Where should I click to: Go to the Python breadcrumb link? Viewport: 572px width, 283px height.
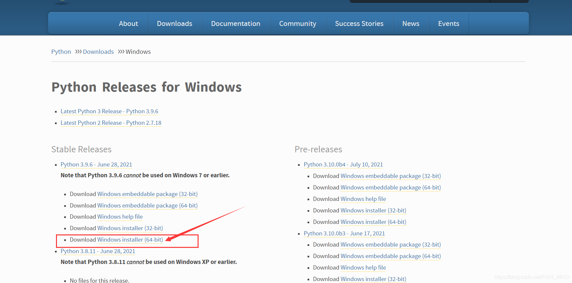click(x=61, y=52)
